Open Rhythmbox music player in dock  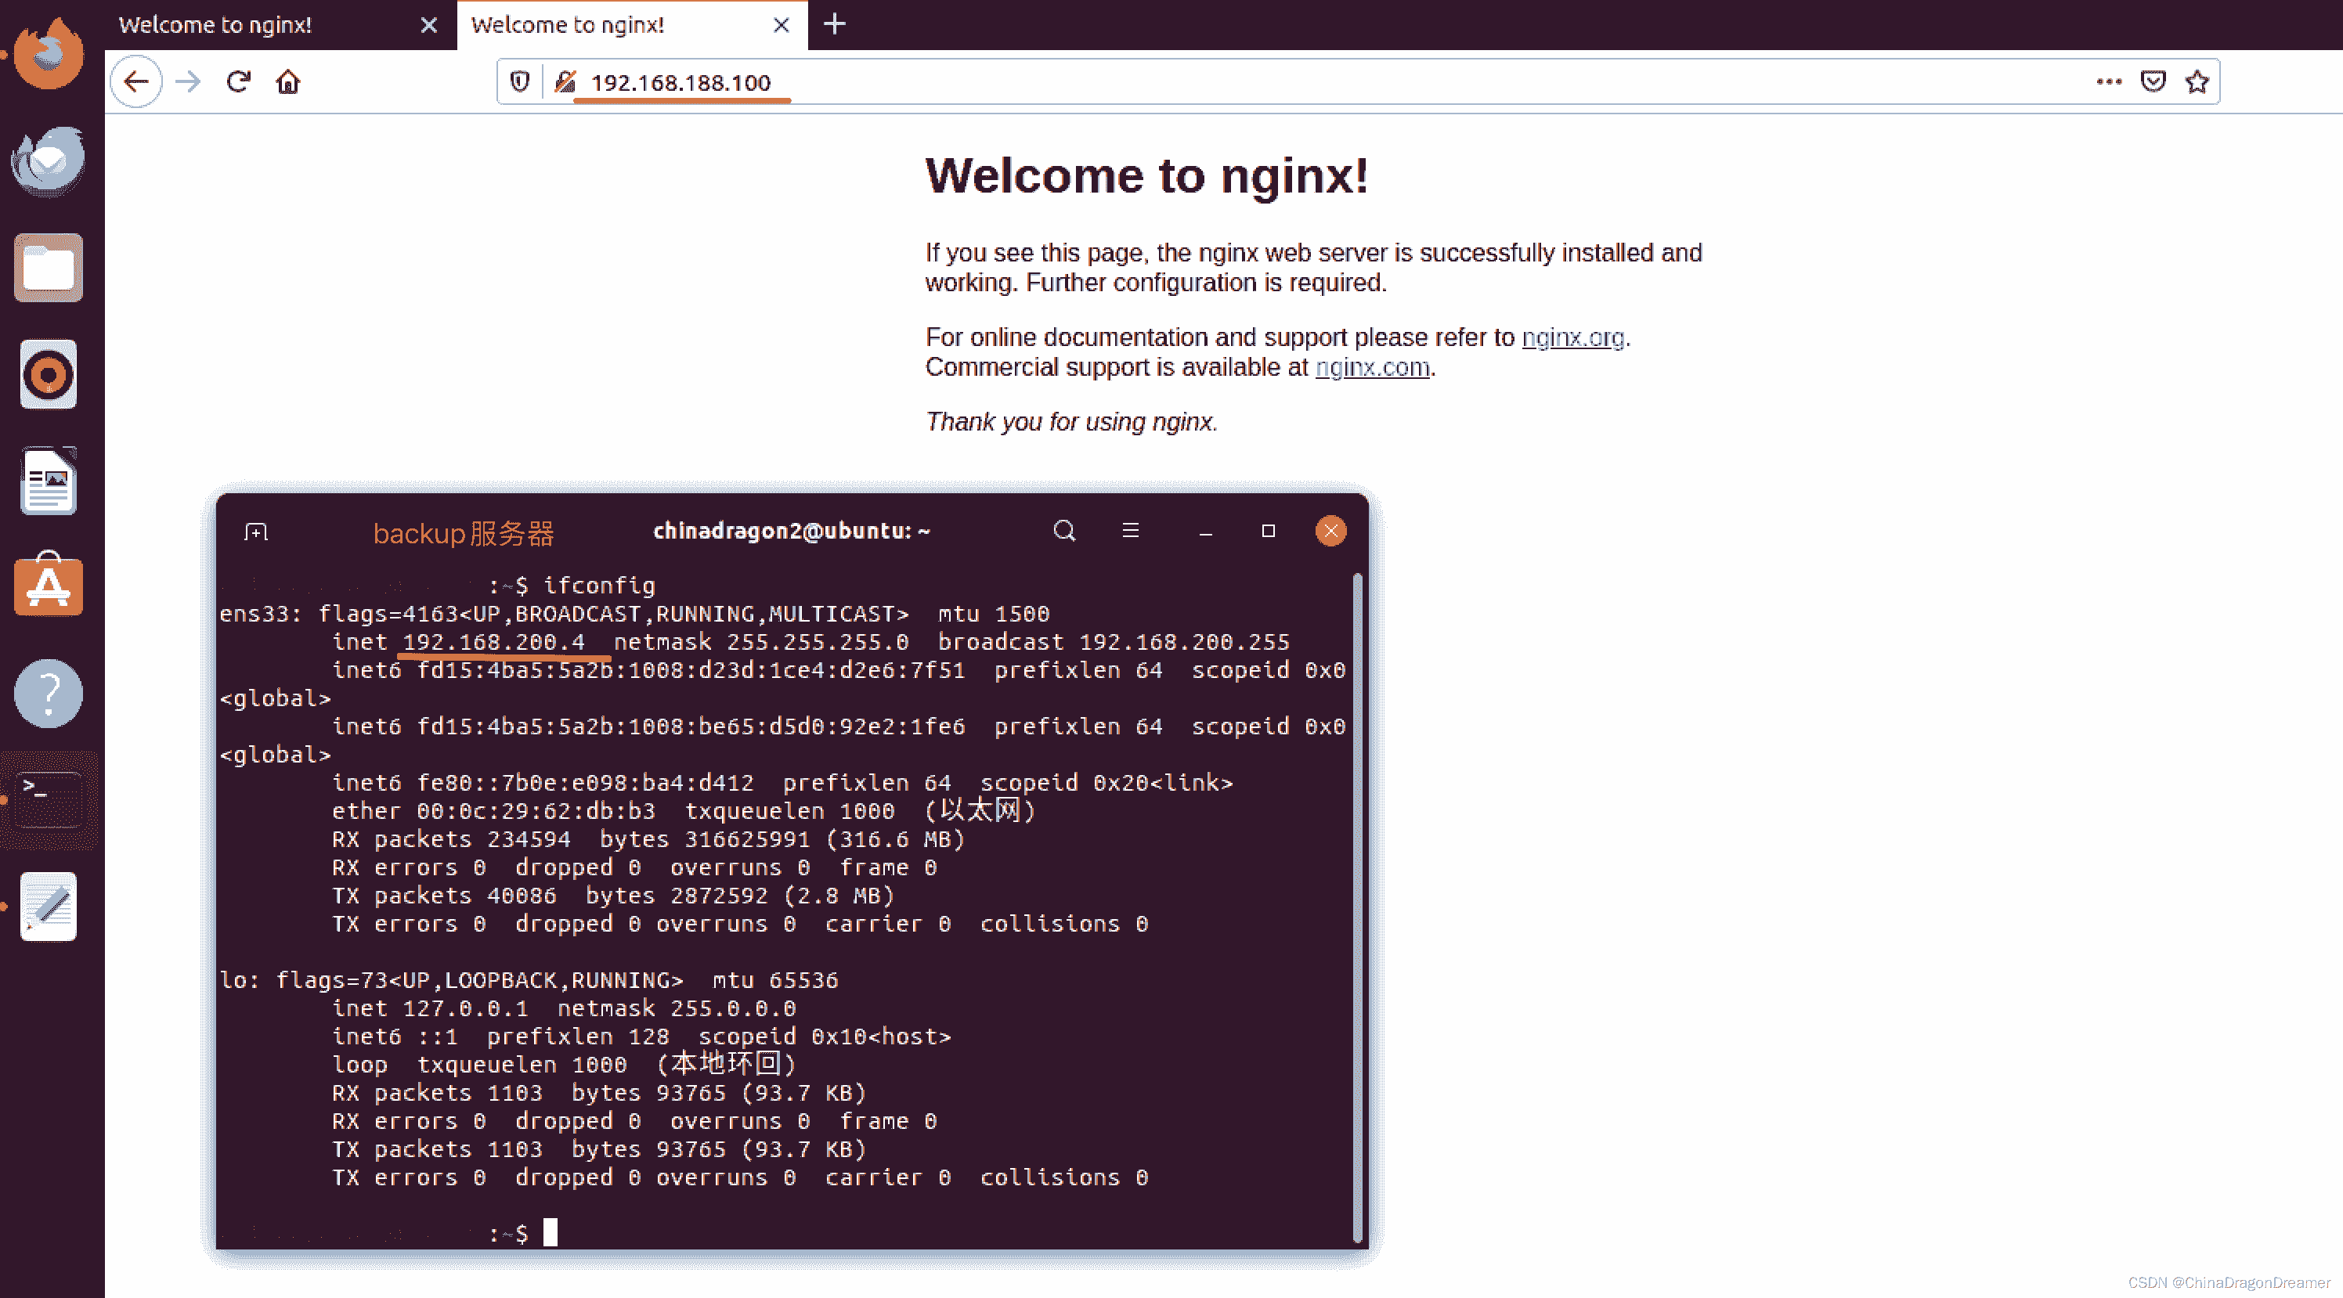(49, 374)
